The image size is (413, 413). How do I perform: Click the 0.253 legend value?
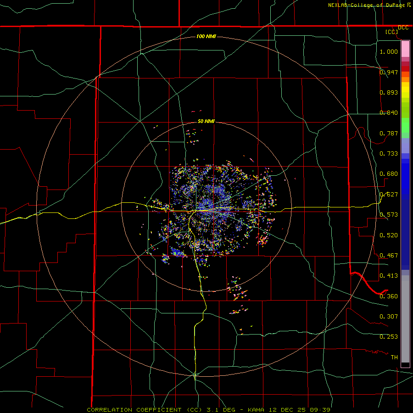coord(389,337)
